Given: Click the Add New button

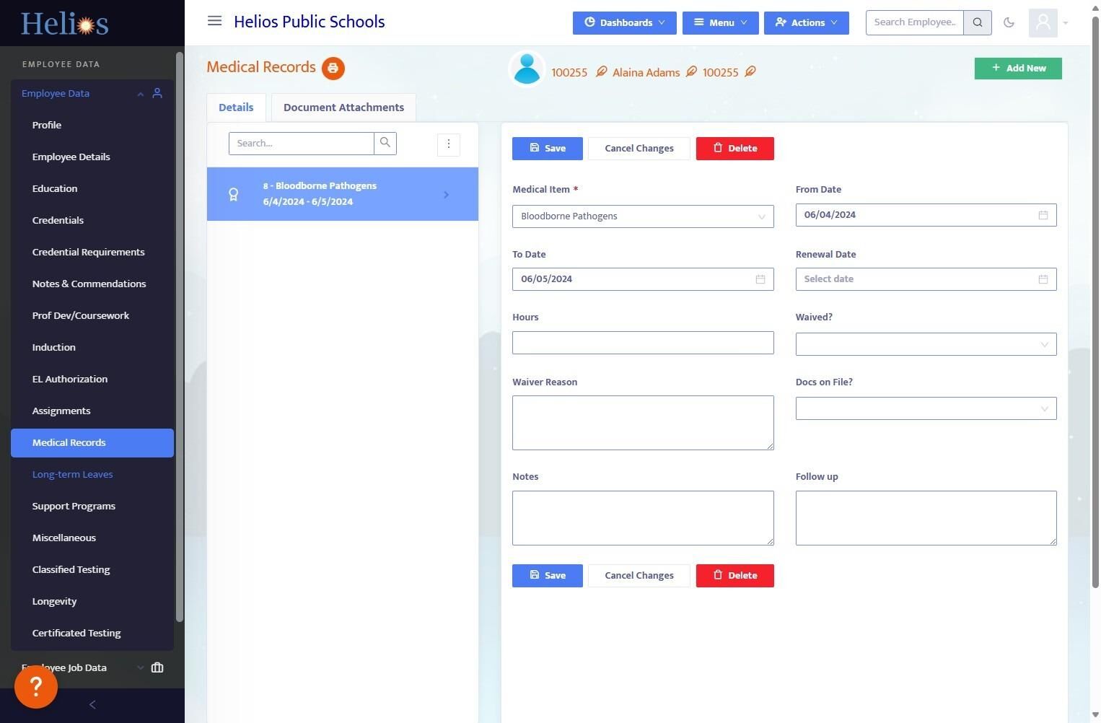Looking at the screenshot, I should 1018,69.
